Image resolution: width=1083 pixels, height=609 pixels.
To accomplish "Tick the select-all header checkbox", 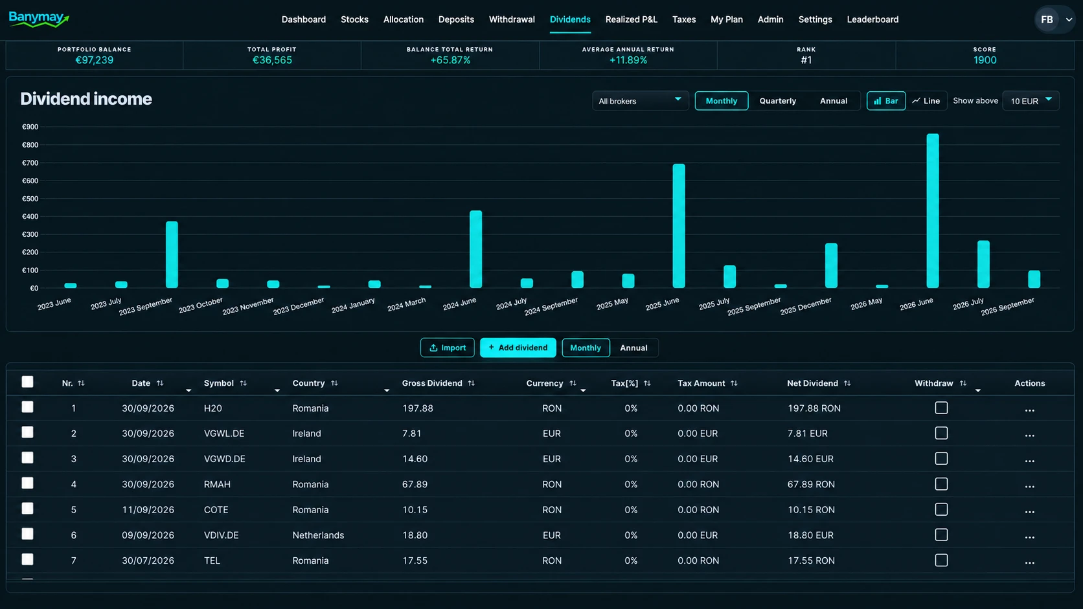I will [27, 382].
